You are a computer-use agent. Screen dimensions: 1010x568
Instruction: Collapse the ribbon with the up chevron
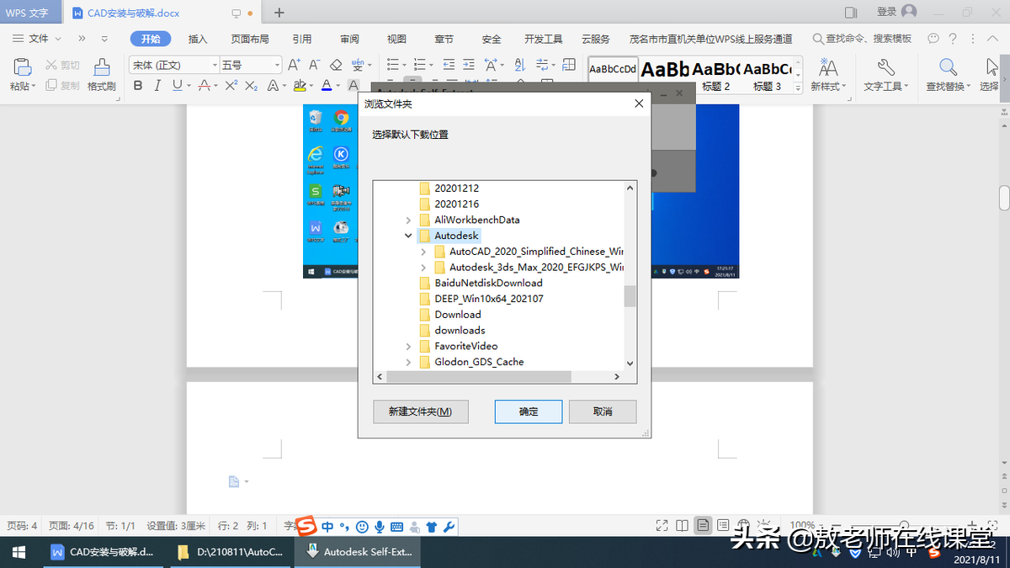pyautogui.click(x=994, y=39)
